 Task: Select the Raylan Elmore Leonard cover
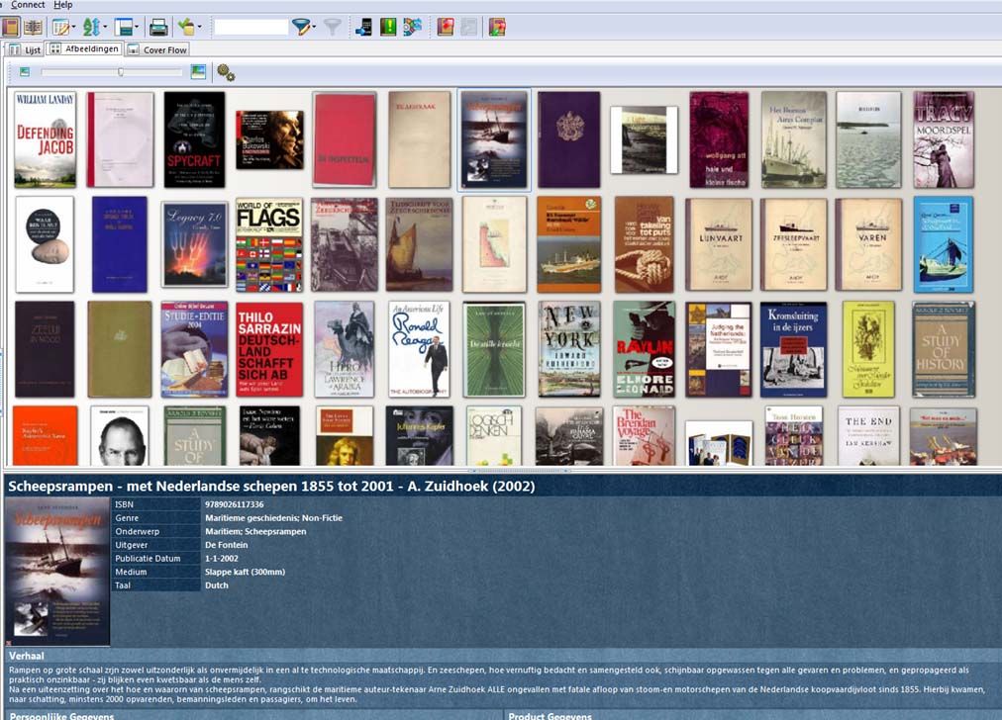(x=645, y=349)
